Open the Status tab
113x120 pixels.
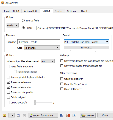59,11
